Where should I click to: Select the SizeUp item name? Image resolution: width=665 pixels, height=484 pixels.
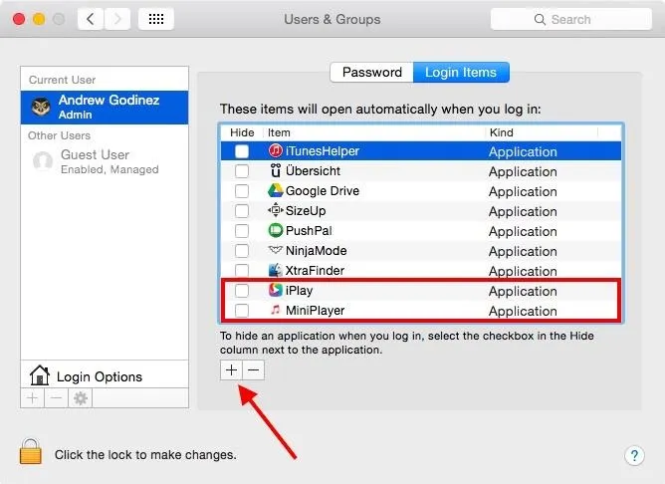(x=306, y=211)
